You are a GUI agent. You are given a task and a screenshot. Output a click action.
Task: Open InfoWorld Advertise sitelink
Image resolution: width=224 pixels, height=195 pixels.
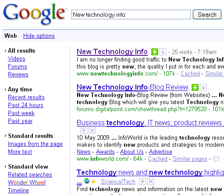click(x=160, y=152)
